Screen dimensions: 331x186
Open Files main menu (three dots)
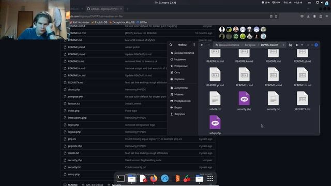pyautogui.click(x=194, y=45)
